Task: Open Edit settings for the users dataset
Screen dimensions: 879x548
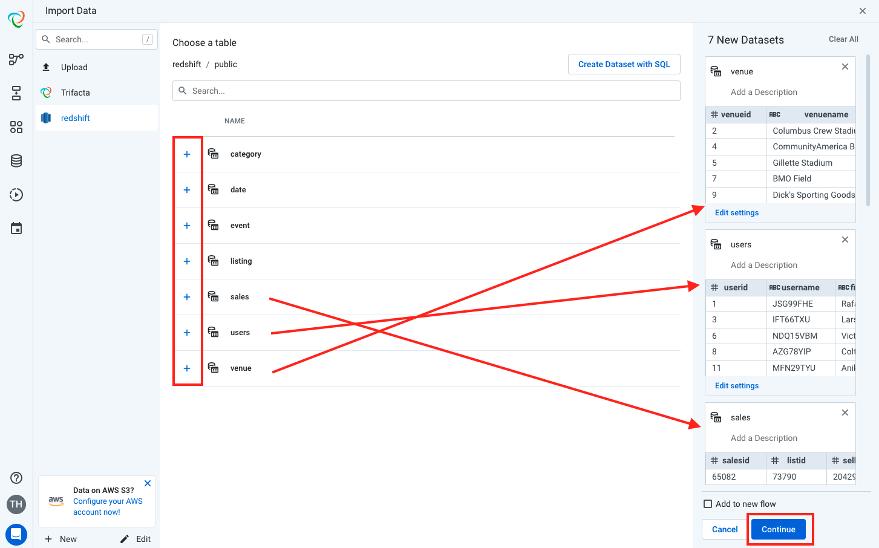Action: [737, 385]
